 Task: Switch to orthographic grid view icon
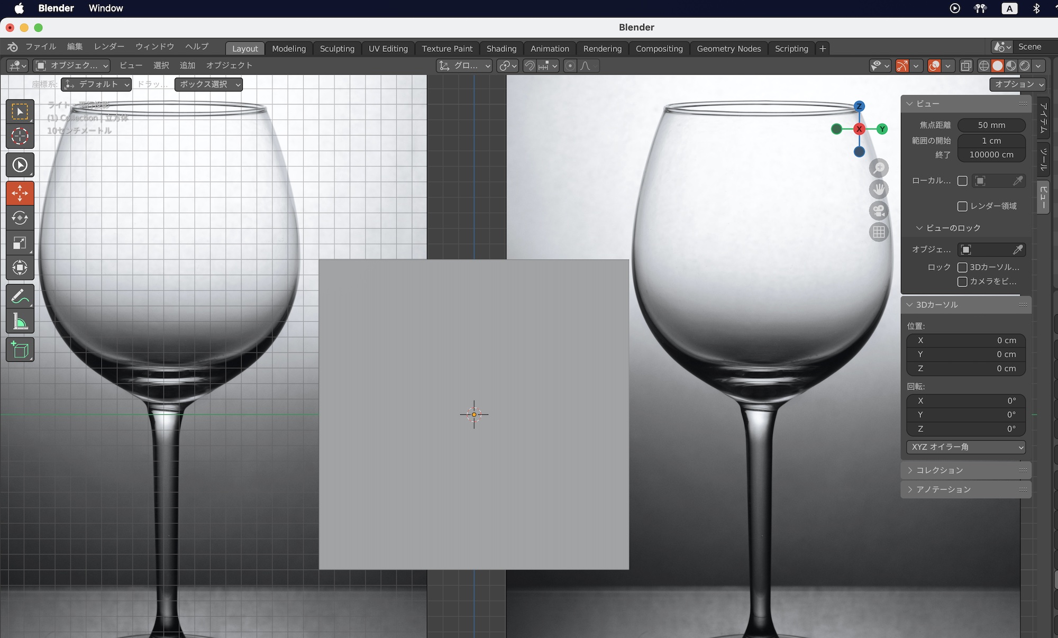click(x=879, y=232)
